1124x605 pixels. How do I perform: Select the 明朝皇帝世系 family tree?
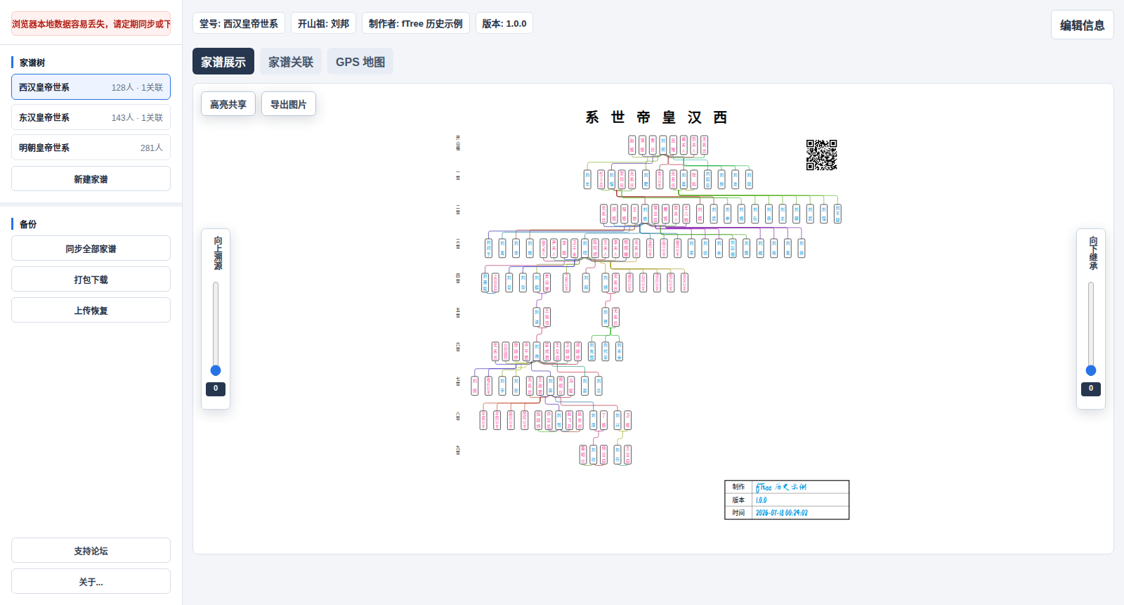[91, 148]
